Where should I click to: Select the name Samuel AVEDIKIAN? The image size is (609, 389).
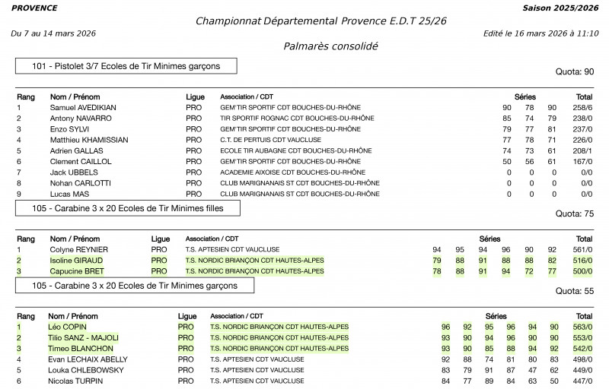point(83,108)
